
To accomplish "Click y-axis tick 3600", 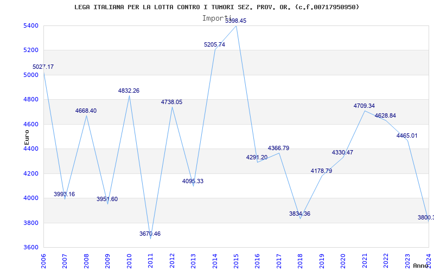I will (x=30, y=248).
